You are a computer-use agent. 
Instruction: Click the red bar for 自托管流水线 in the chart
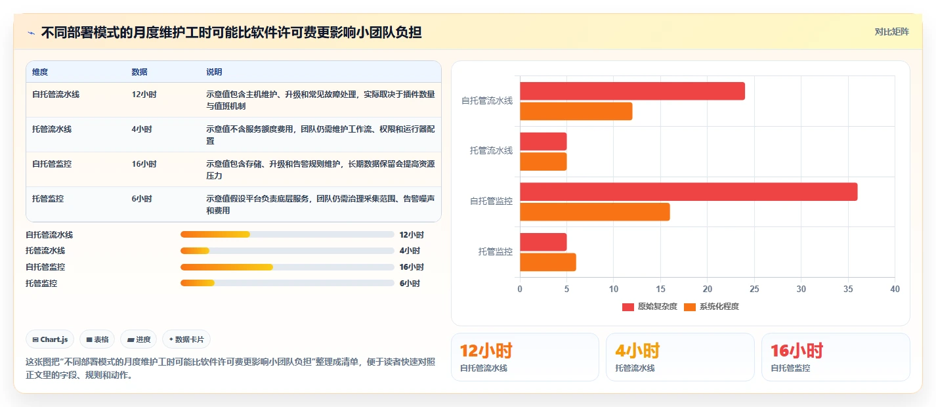(632, 91)
